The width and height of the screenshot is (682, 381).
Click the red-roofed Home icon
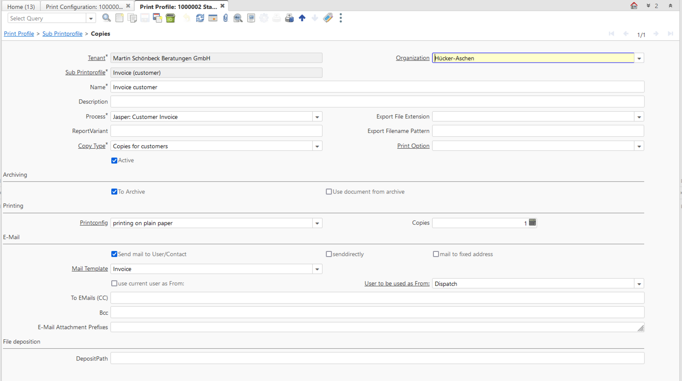[634, 6]
